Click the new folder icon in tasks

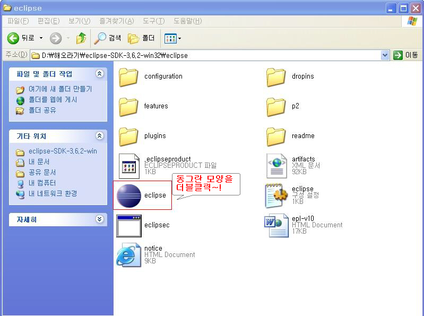click(x=20, y=90)
